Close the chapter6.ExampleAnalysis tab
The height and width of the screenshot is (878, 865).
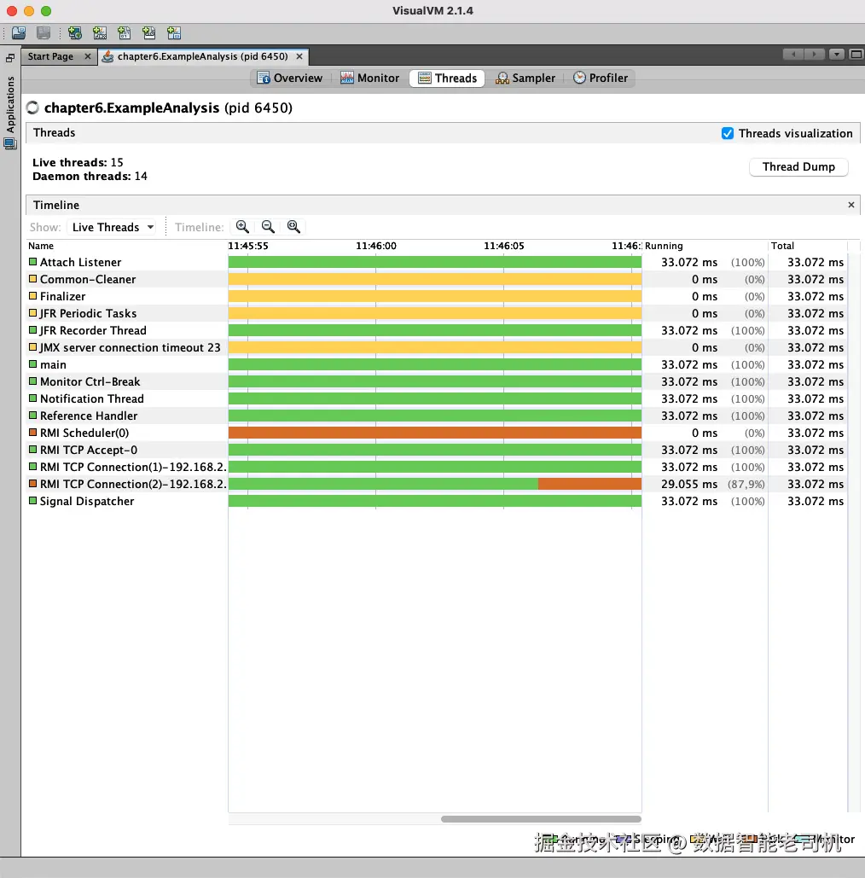[x=299, y=56]
